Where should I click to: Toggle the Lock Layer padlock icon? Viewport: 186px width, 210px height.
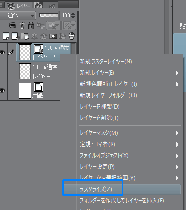[31, 25]
